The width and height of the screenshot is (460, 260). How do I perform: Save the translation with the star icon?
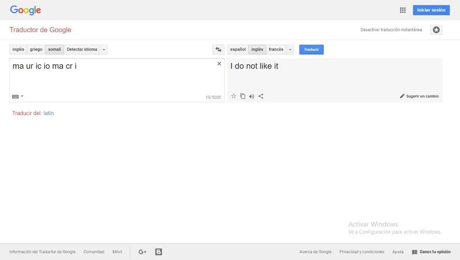pos(234,96)
